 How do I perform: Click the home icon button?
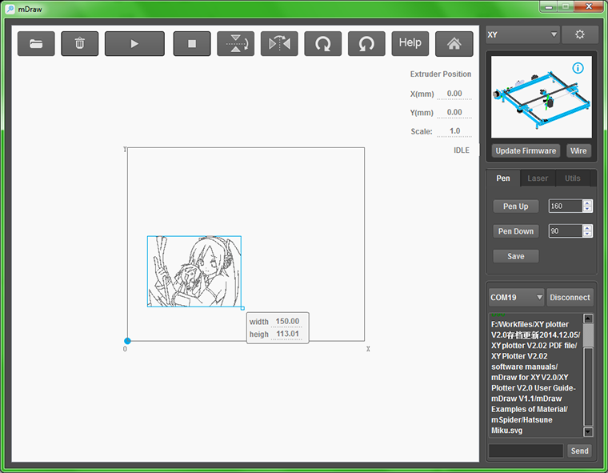pos(454,43)
